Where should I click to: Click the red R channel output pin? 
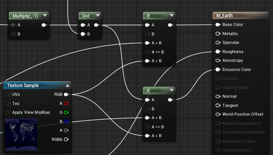pos(66,103)
